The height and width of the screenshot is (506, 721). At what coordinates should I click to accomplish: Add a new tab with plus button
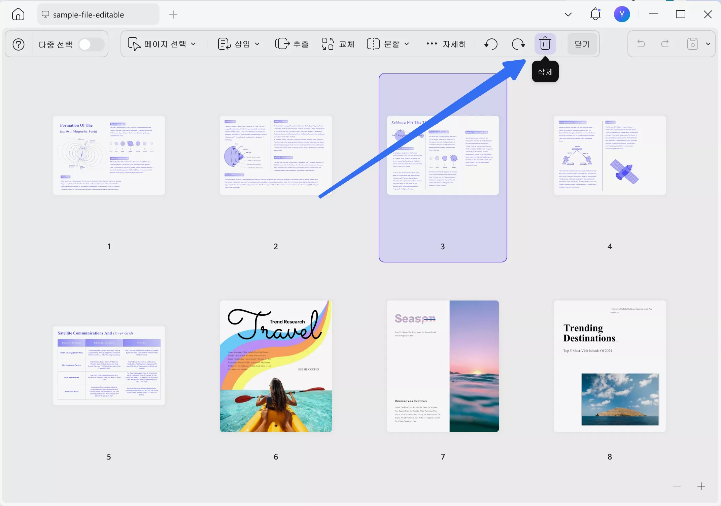(x=173, y=14)
